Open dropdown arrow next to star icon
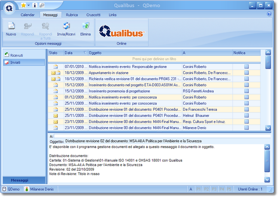The width and height of the screenshot is (278, 197). tap(29, 5)
